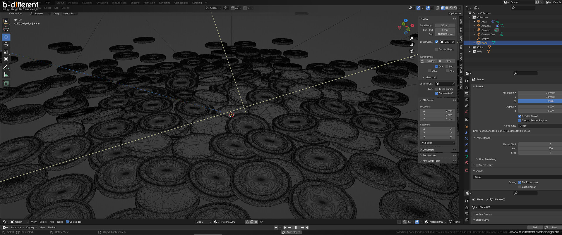Click the zoom magnifier viewport icon
Image resolution: width=562 pixels, height=235 pixels.
point(412,38)
